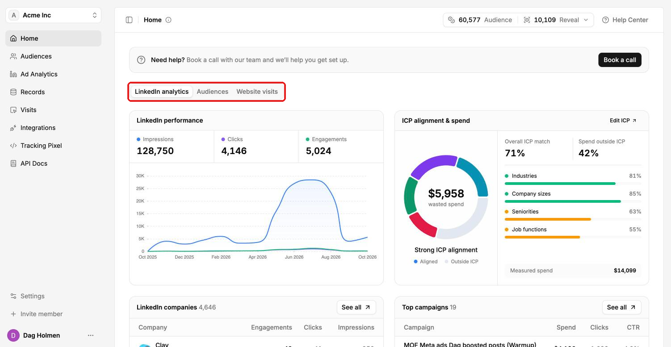
Task: Click the $5,958 wasted spend donut center
Action: coord(446,197)
